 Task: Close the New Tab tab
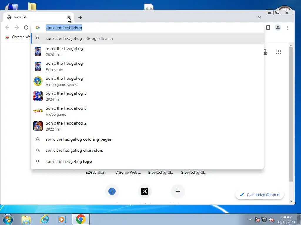[x=69, y=17]
